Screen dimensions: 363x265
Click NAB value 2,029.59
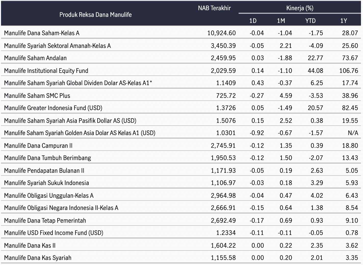223,71
